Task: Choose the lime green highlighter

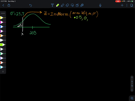Action: pos(3,45)
